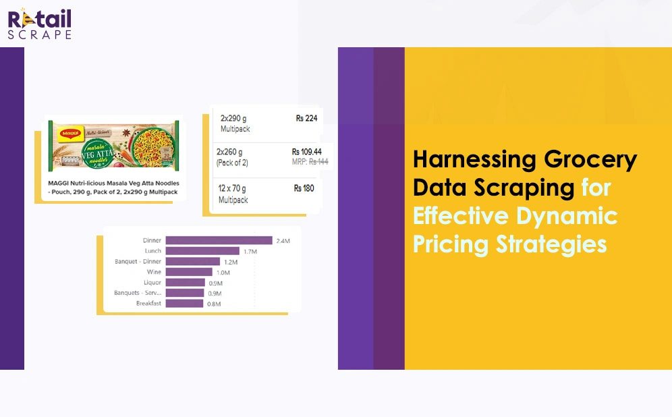Viewport: 672px width, 417px height.
Task: Click the Dinner bar in the chart
Action: click(219, 240)
